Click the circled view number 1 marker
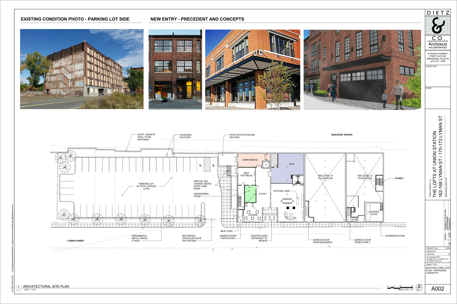The width and height of the screenshot is (457, 304). point(19,288)
